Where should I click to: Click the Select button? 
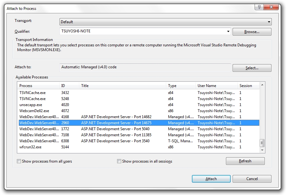click(251, 68)
